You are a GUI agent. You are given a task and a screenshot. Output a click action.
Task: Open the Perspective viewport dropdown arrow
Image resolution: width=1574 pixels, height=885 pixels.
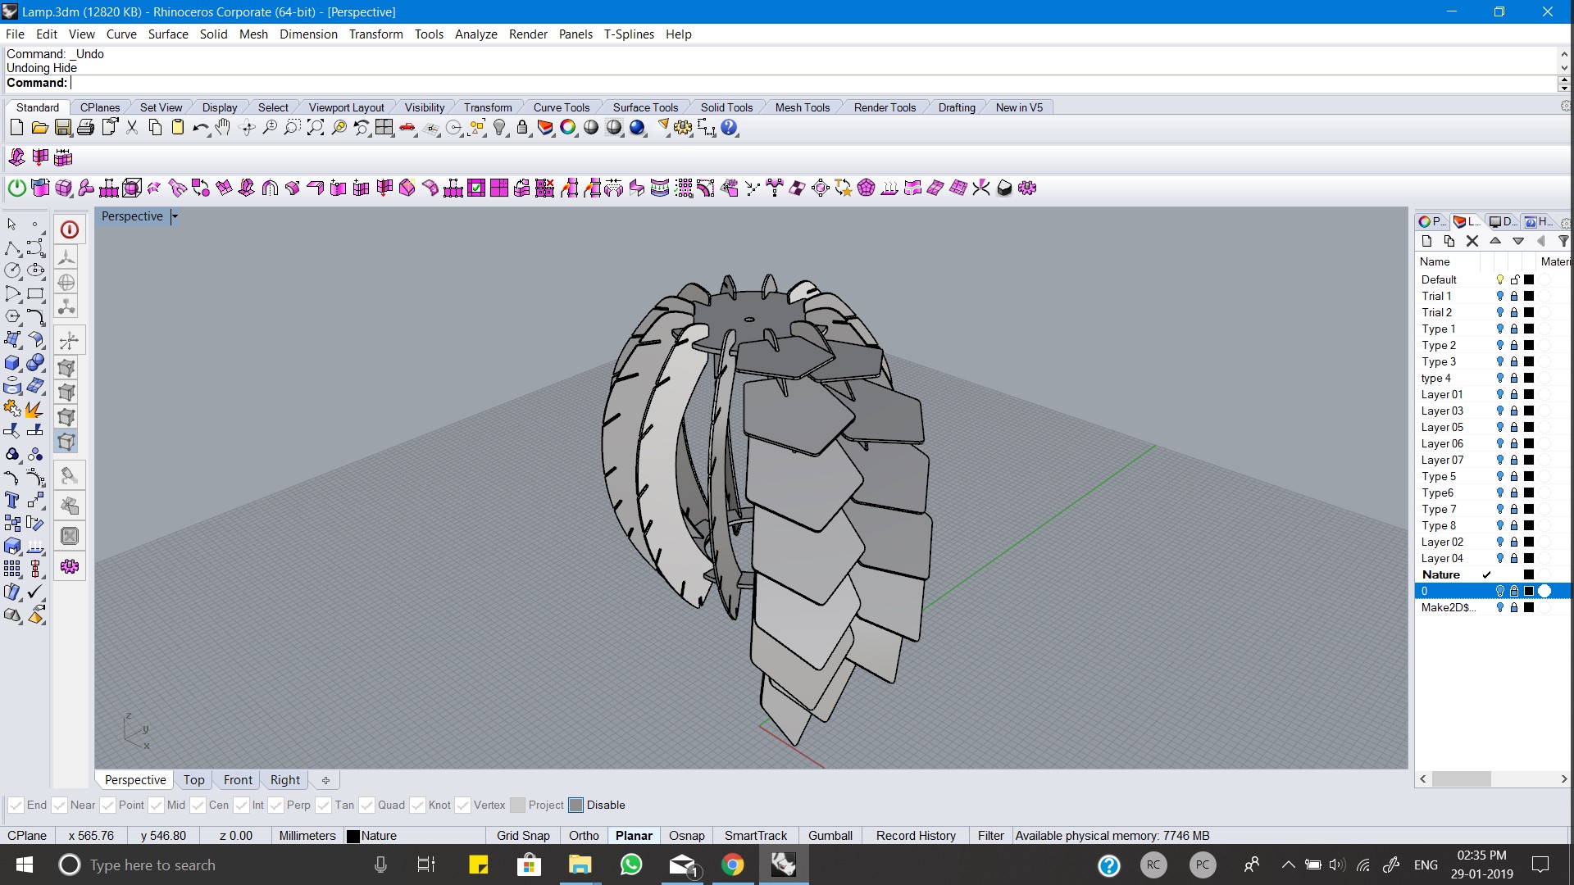click(x=175, y=216)
